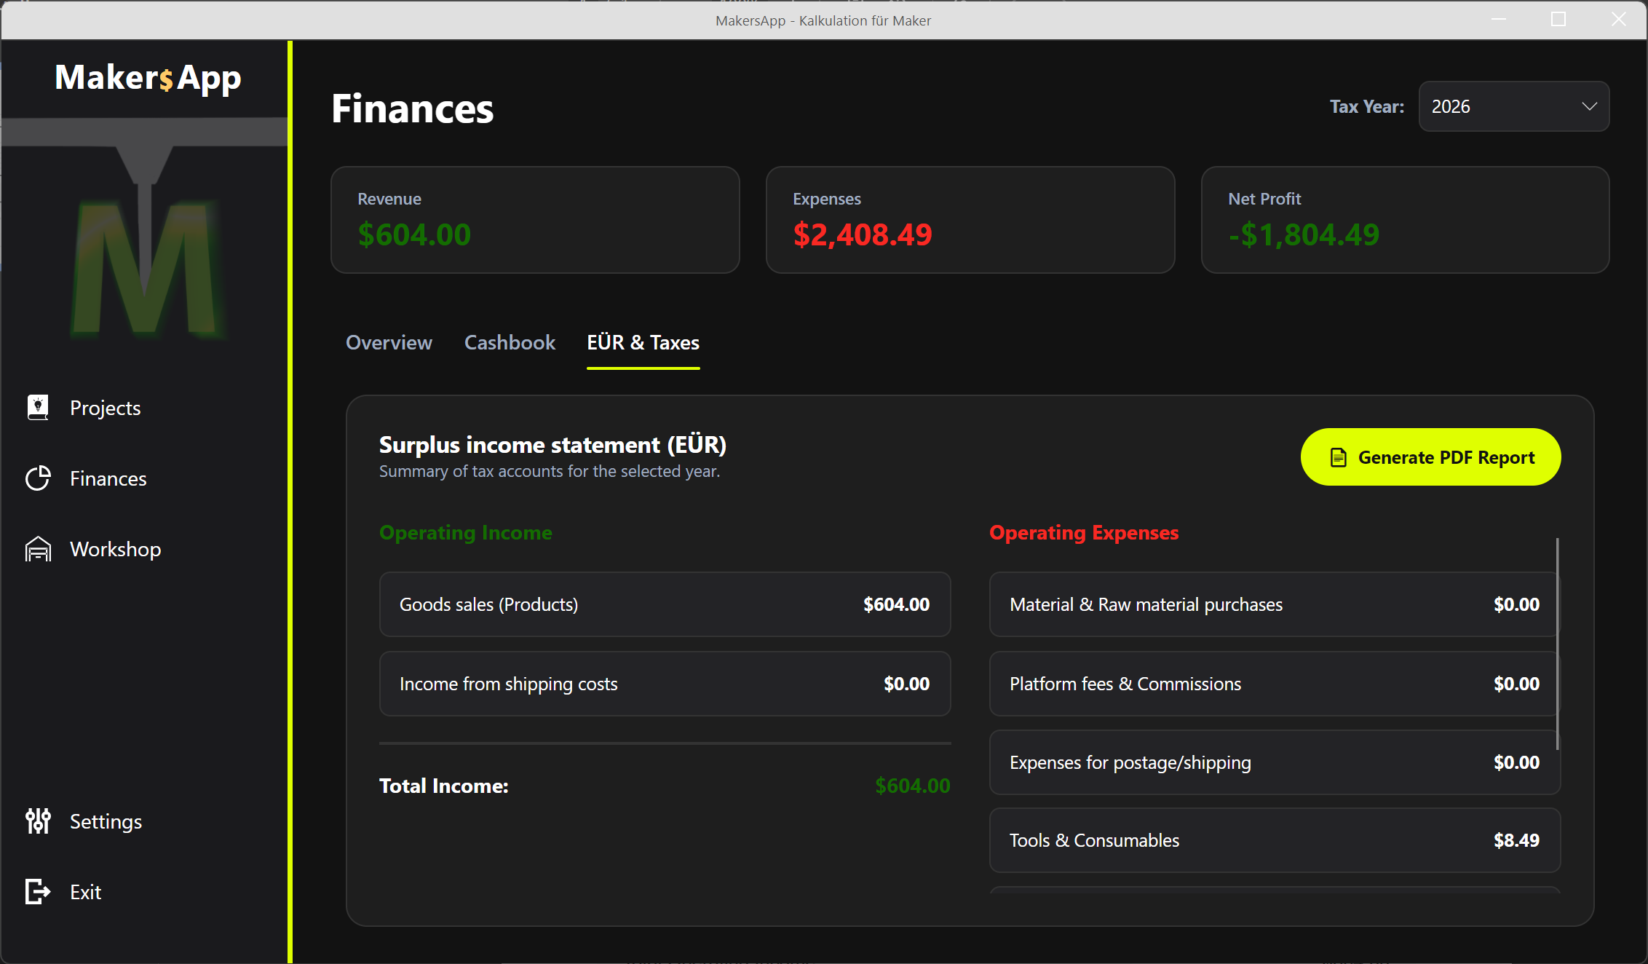Open Settings from the sidebar label

(x=106, y=821)
